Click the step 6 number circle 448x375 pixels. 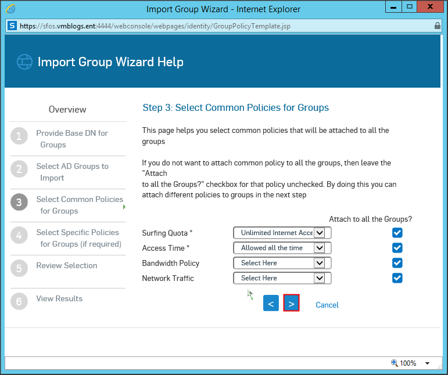click(x=19, y=302)
